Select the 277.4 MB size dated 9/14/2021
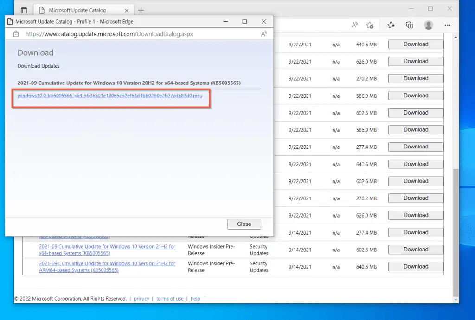The width and height of the screenshot is (475, 320). (x=366, y=233)
